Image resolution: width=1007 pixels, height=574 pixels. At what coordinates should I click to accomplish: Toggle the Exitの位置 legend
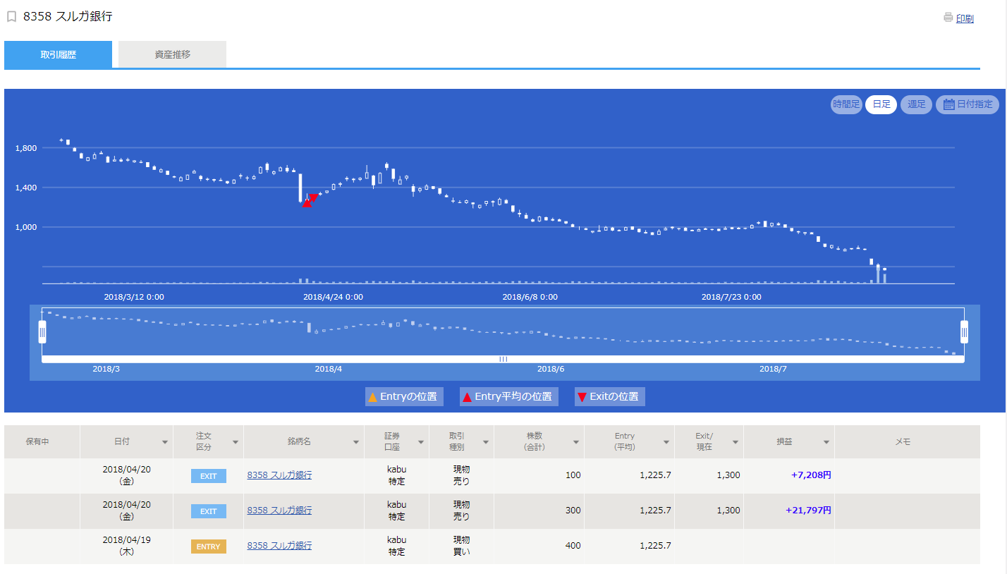tap(610, 397)
